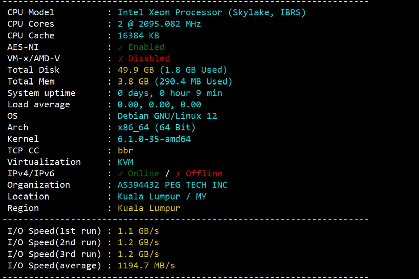Select '3.8 GB (290.4 MB Used)' value
Viewport: 419px width, 279px height.
[175, 82]
